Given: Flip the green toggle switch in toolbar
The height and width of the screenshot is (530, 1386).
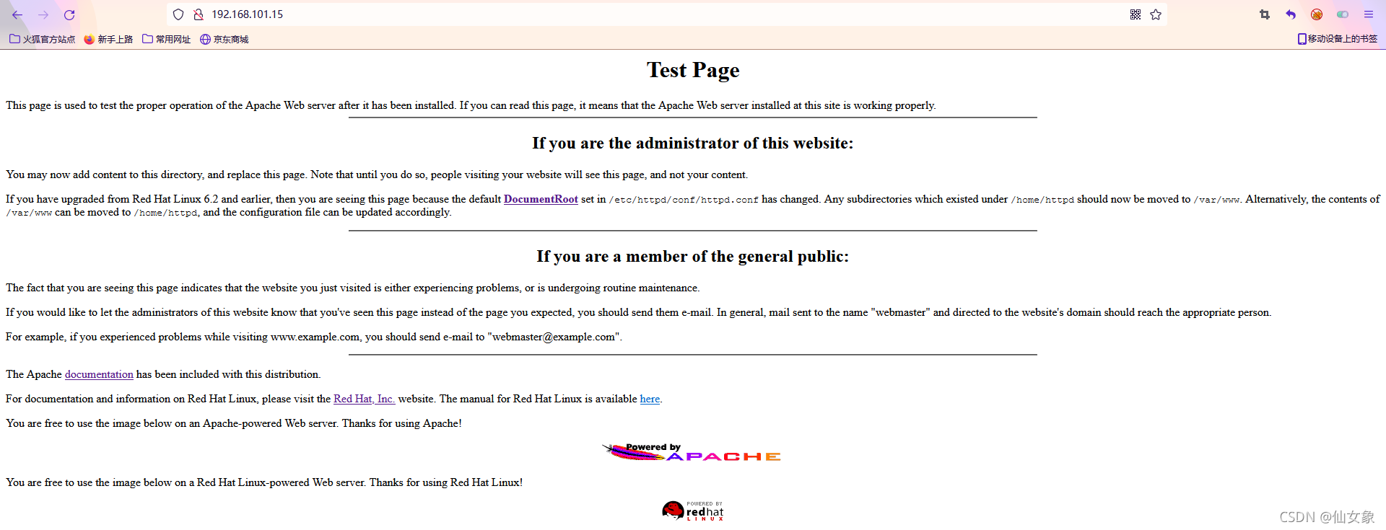Looking at the screenshot, I should (x=1343, y=14).
